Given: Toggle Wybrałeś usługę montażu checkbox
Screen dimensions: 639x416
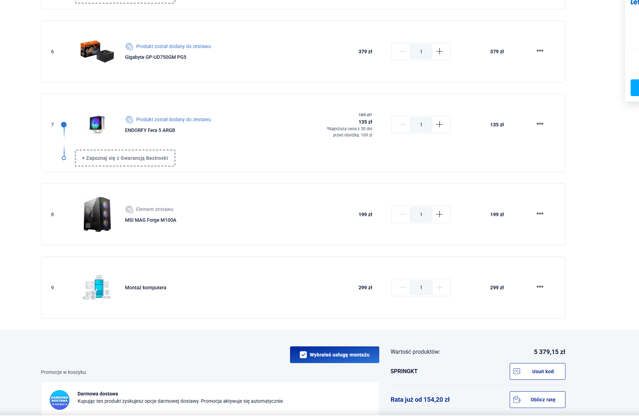Looking at the screenshot, I should coord(303,355).
